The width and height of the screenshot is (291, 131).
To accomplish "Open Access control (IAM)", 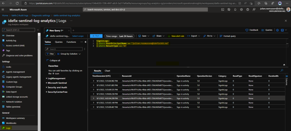I will coord(15,46).
